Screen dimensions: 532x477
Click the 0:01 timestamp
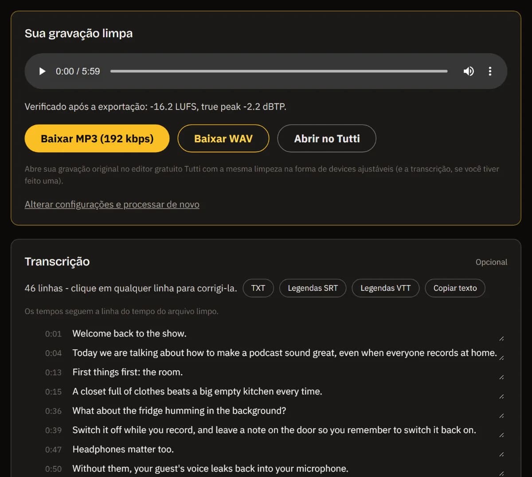[x=53, y=334]
